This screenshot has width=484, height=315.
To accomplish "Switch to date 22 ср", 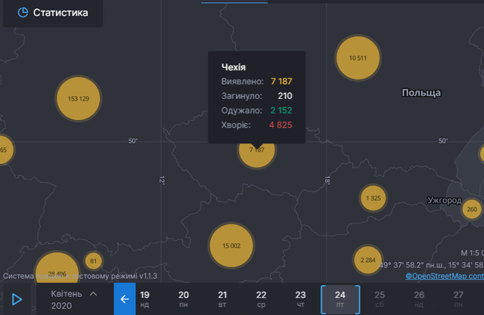I will (x=261, y=299).
